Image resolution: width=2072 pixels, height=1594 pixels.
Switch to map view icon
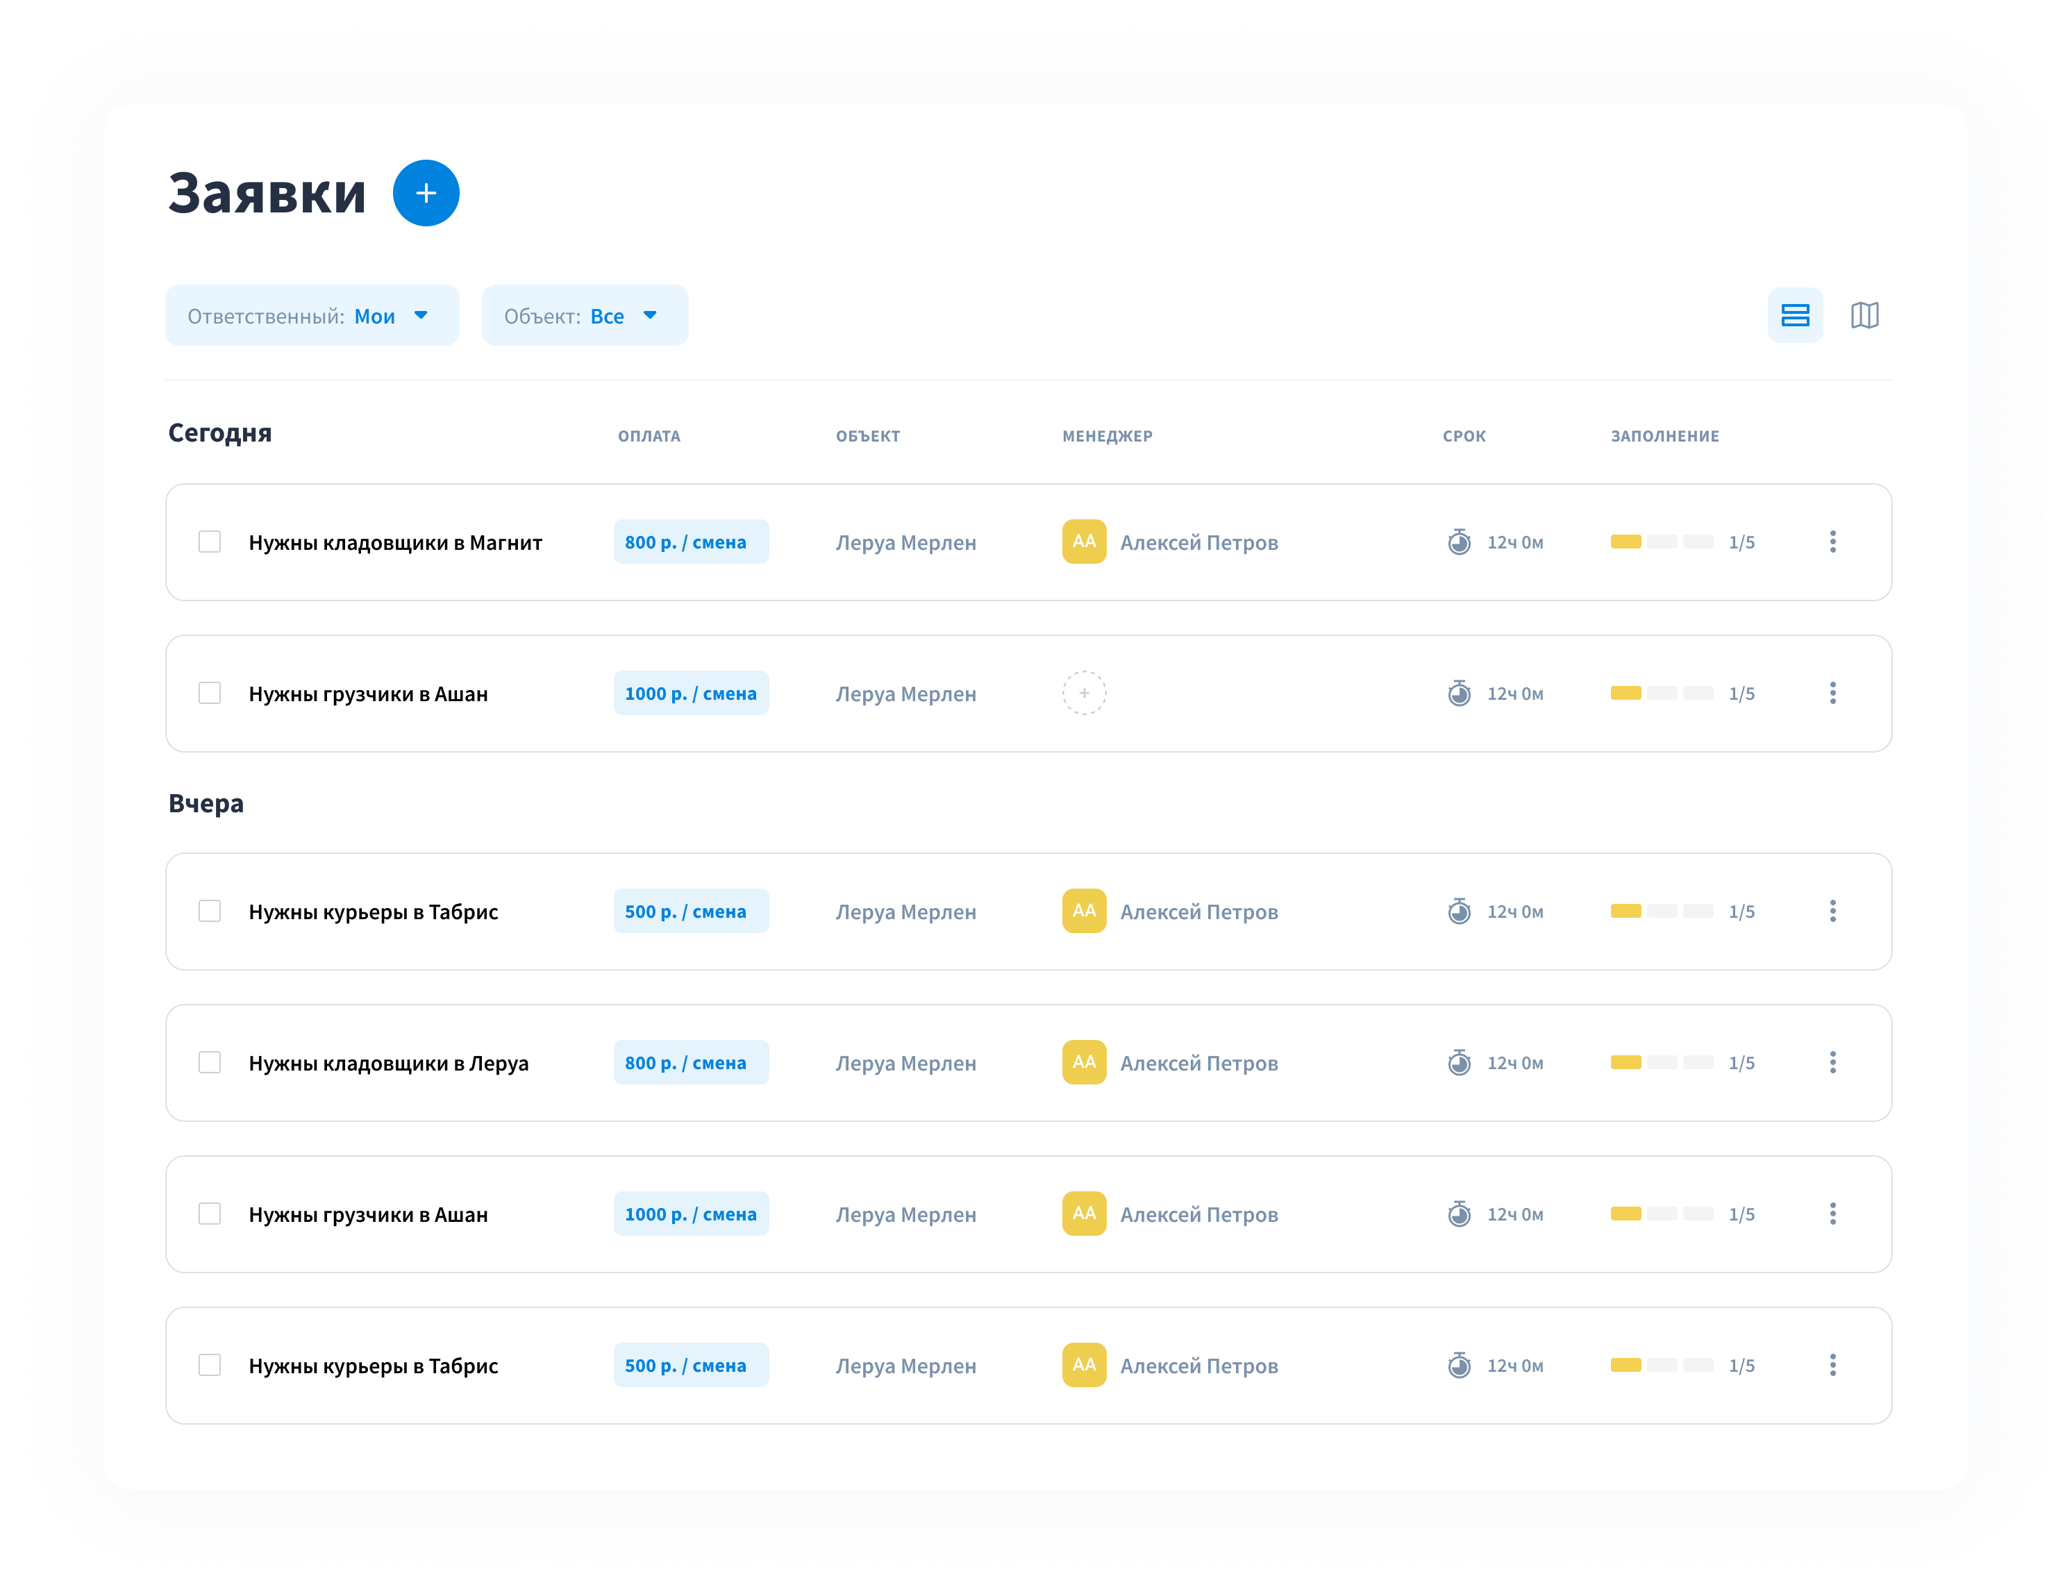point(1864,315)
